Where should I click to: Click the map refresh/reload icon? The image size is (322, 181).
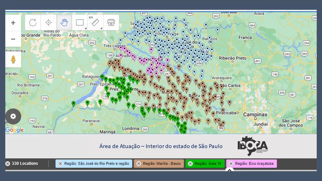pos(33,23)
